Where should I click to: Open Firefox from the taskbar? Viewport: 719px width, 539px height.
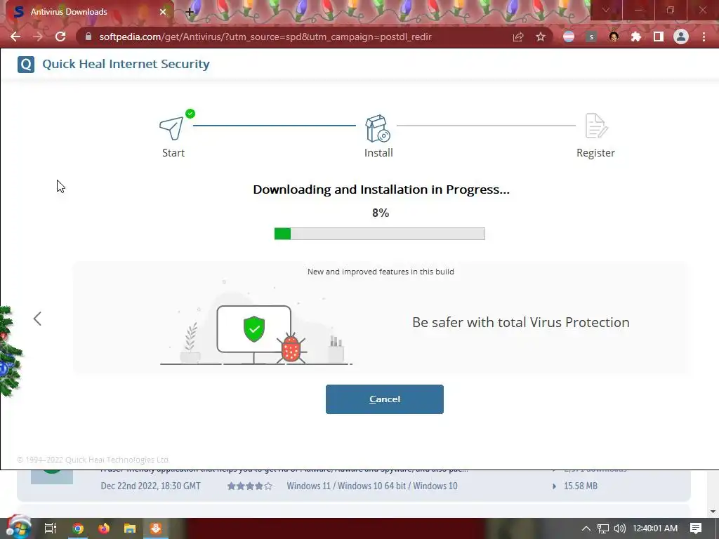104,528
